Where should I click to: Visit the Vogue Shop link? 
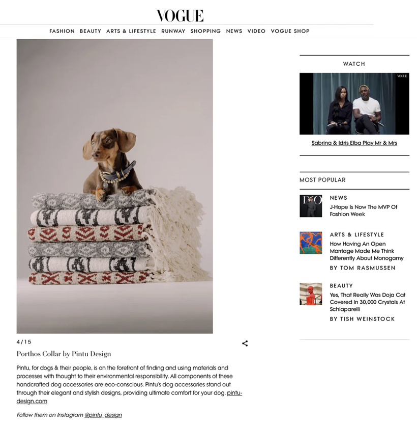pyautogui.click(x=290, y=31)
